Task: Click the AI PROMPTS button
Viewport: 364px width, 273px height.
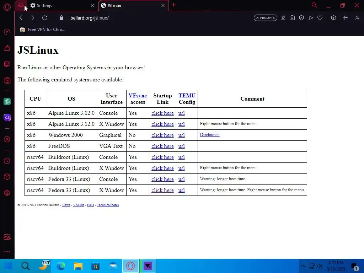Action: point(265,18)
